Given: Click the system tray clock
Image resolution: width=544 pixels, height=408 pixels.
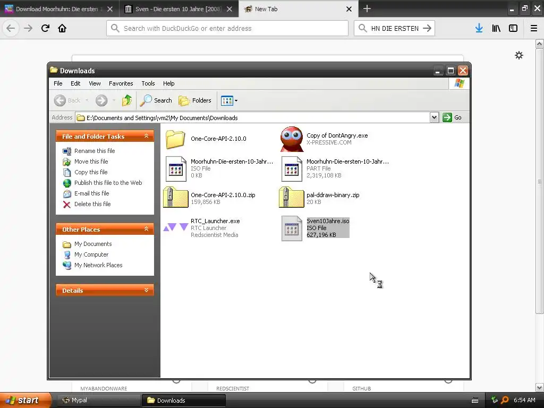Looking at the screenshot, I should coord(524,400).
